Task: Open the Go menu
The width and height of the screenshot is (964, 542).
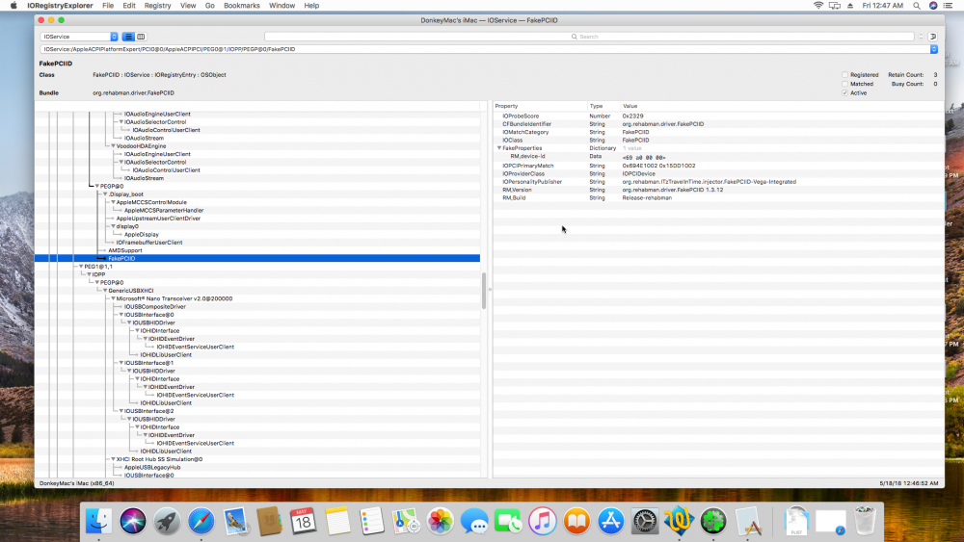Action: point(209,6)
